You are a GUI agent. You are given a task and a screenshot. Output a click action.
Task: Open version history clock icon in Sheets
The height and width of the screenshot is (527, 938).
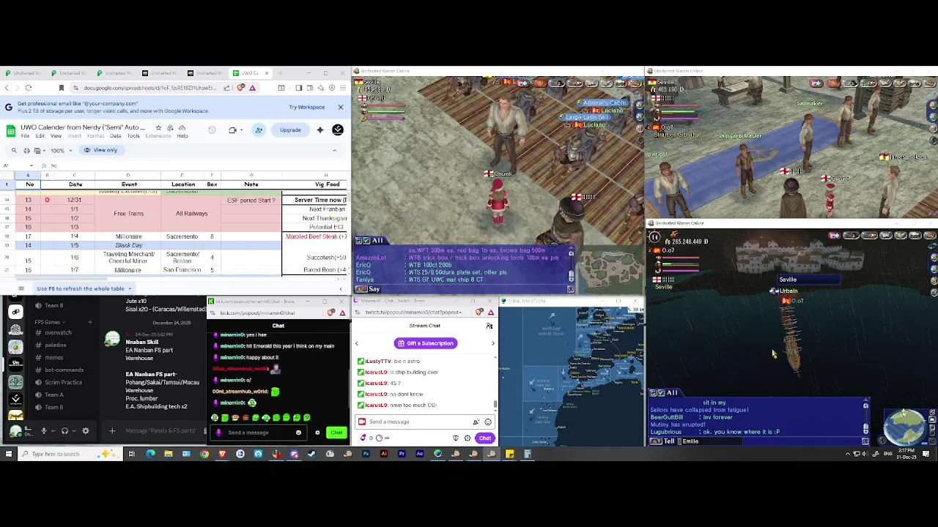212,130
